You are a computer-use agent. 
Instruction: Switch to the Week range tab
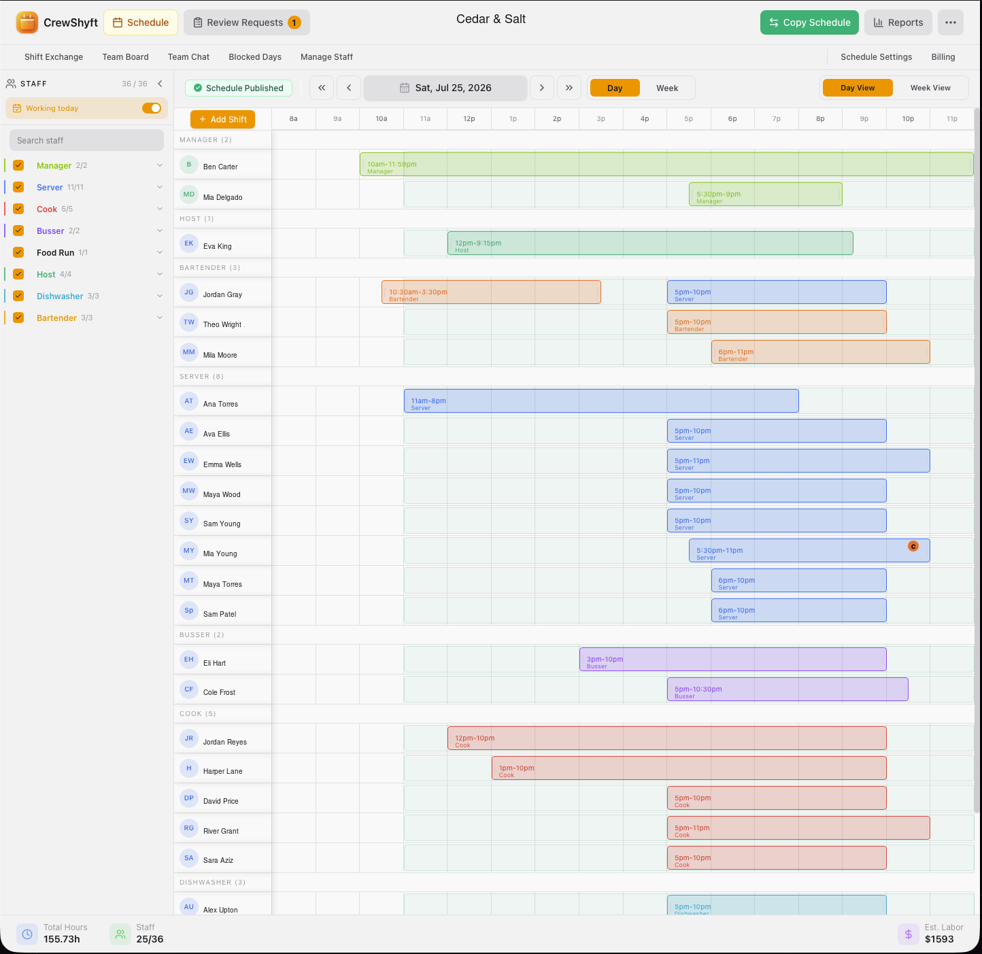pos(667,88)
